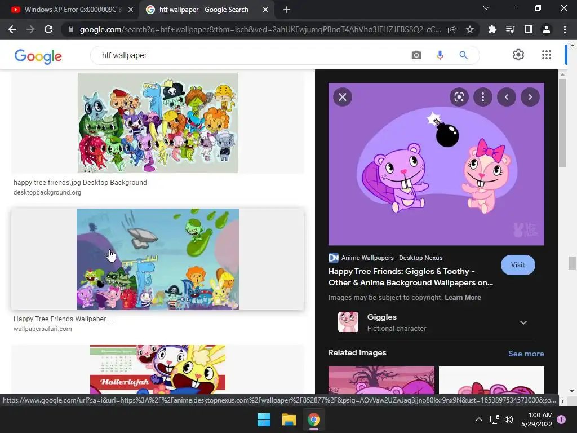Show the next image in preview

tap(530, 97)
